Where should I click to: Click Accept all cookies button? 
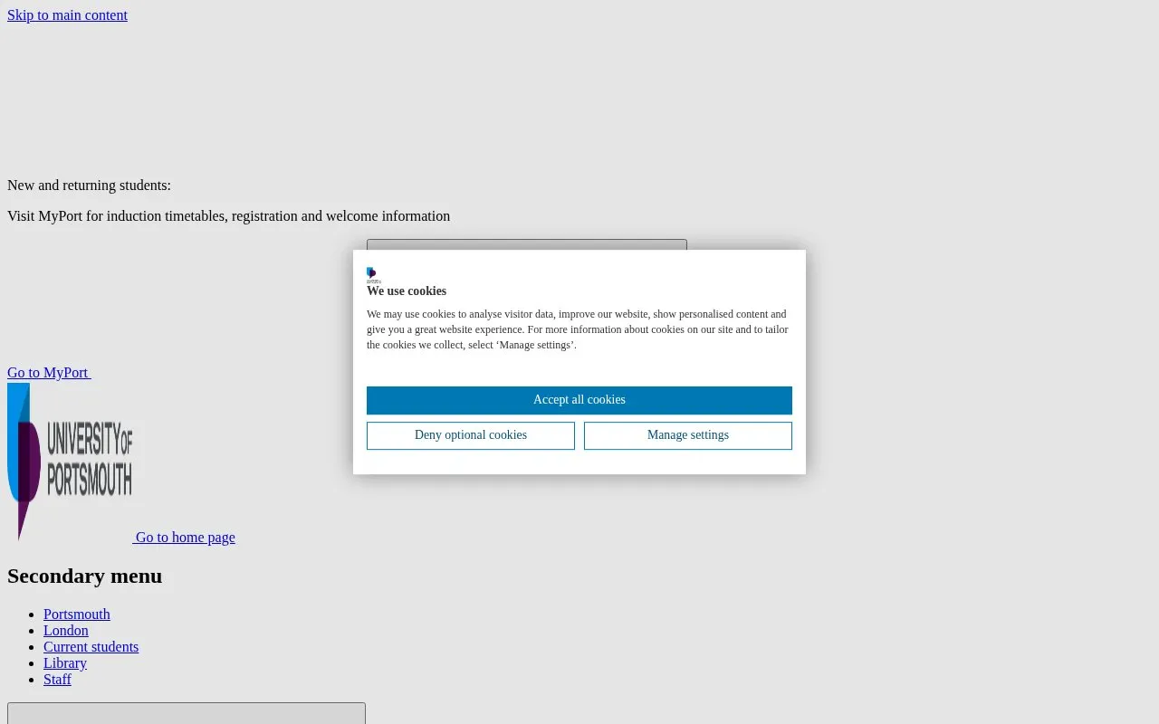[x=579, y=400]
